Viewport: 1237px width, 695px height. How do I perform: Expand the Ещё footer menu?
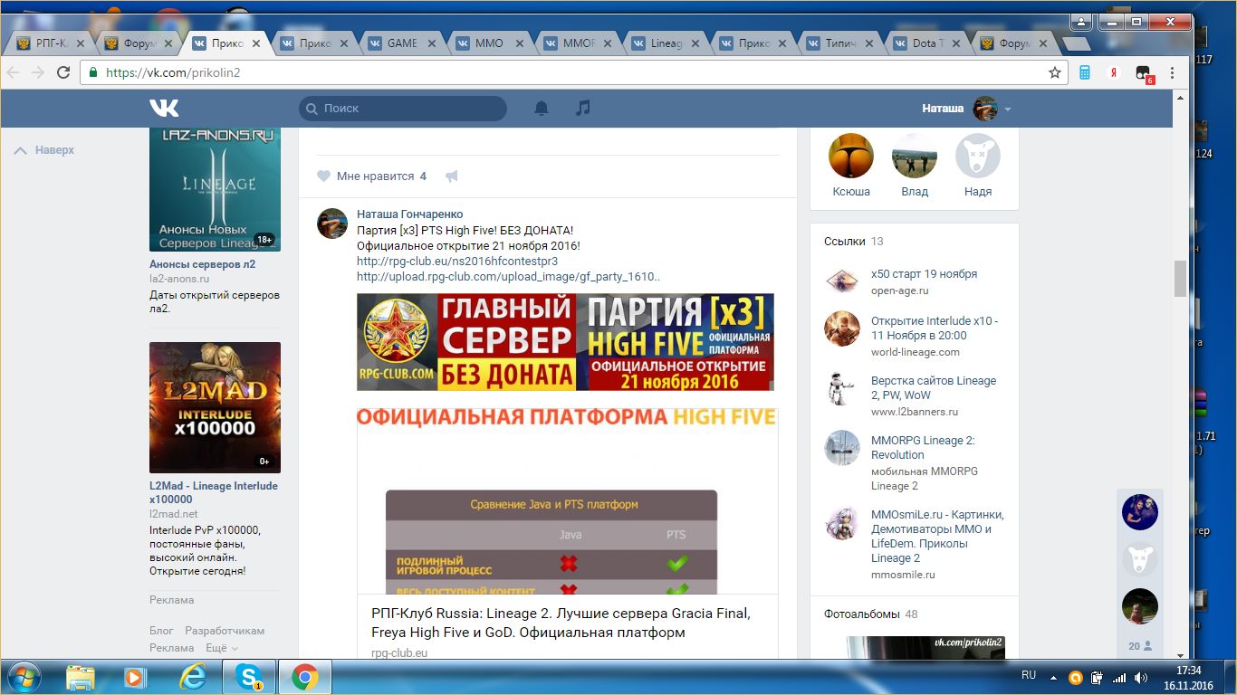[222, 648]
